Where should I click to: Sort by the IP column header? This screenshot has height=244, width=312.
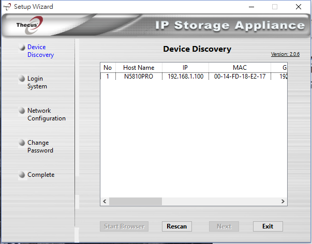point(185,68)
